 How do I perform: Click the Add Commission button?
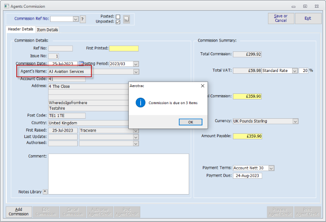[19, 212]
